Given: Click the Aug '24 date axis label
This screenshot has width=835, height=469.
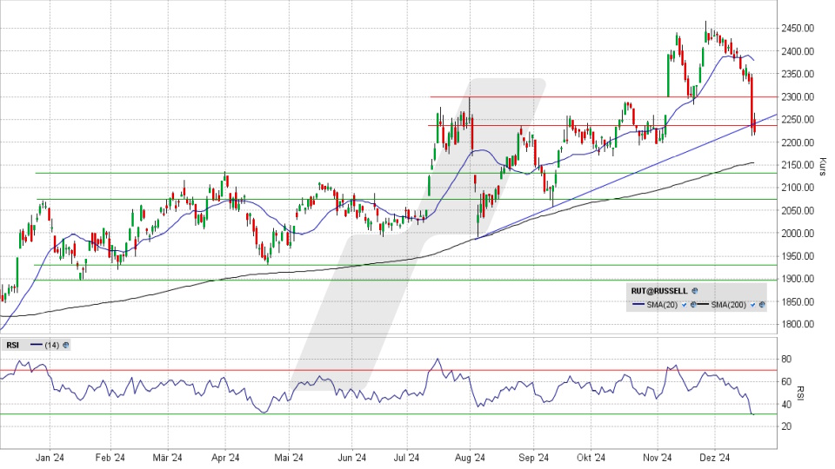Looking at the screenshot, I should pyautogui.click(x=471, y=458).
